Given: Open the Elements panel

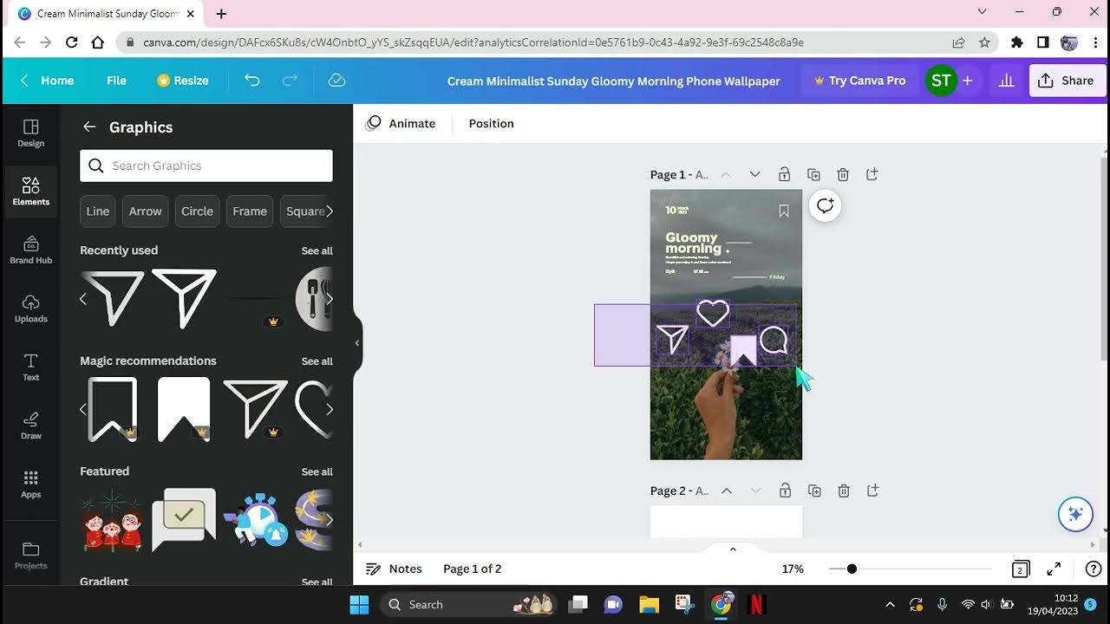Looking at the screenshot, I should coord(30,192).
